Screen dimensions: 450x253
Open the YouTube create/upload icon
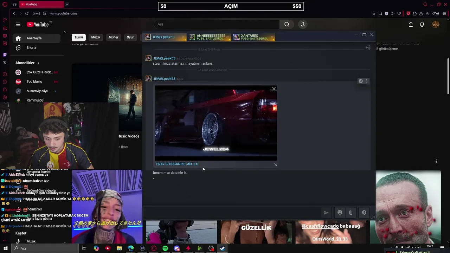(411, 24)
